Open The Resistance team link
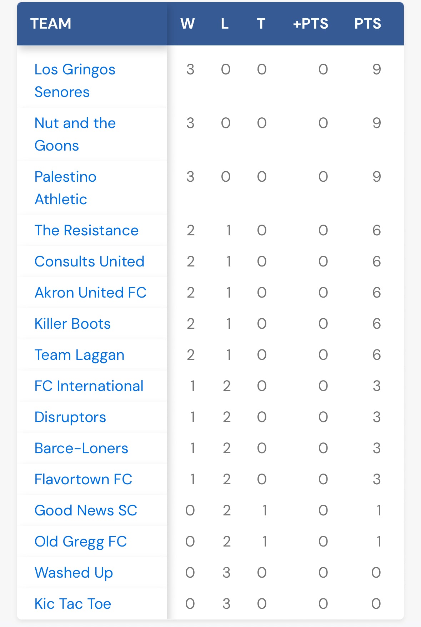 86,230
